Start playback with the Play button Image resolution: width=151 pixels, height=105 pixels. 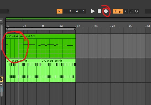[x=93, y=11]
